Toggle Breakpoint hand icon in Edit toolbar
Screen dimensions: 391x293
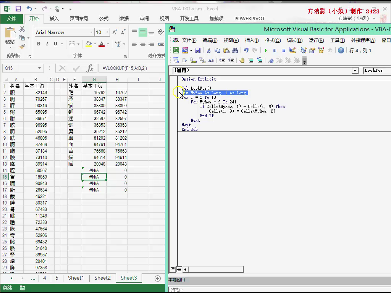click(x=242, y=60)
